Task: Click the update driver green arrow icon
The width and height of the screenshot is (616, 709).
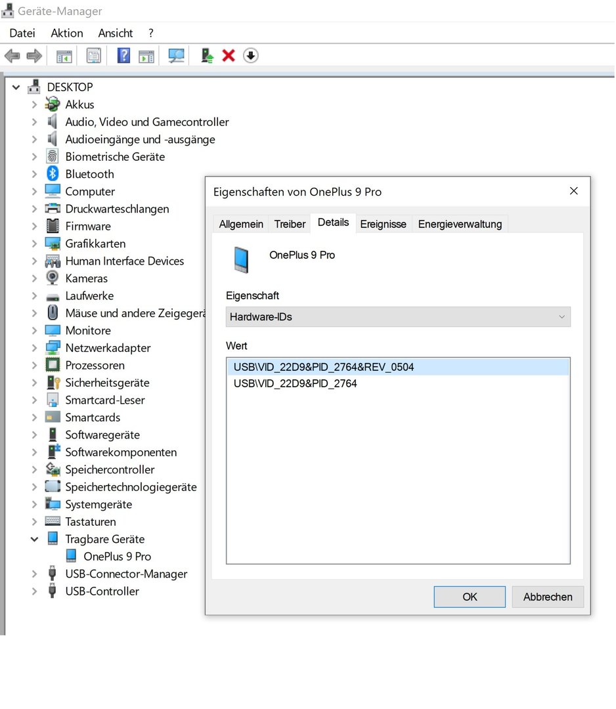Action: tap(208, 56)
